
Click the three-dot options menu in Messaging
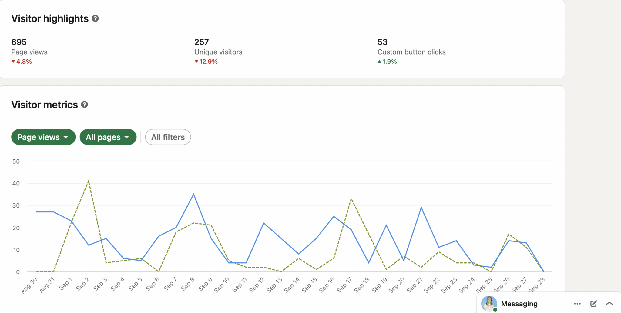click(577, 303)
